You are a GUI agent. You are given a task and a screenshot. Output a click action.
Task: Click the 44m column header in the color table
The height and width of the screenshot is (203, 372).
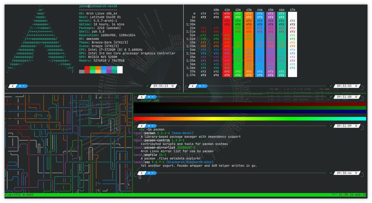click(260, 10)
